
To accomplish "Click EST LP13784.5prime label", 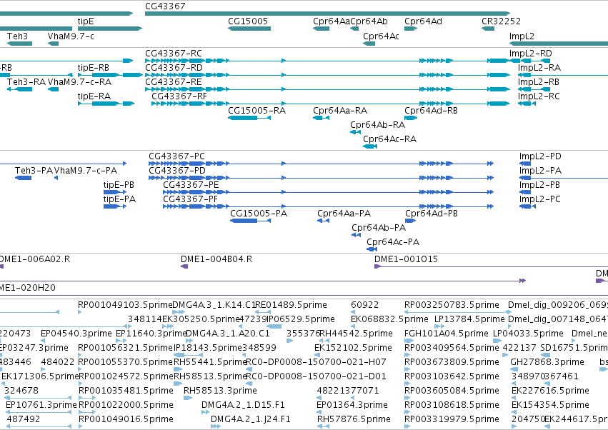I will tap(469, 319).
